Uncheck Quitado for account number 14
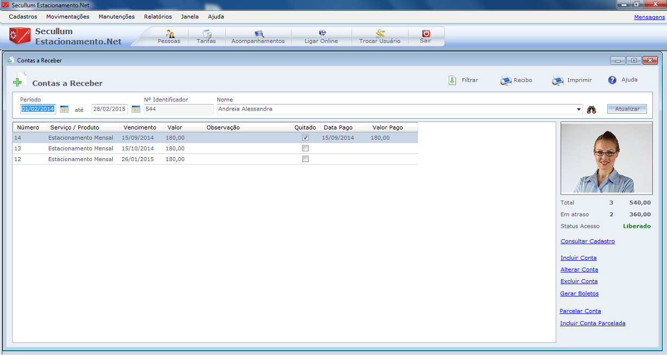Screen dimensions: 667x355 [x=305, y=138]
